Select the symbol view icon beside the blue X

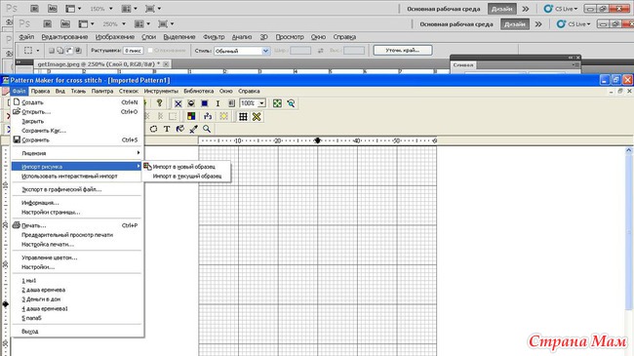click(191, 103)
